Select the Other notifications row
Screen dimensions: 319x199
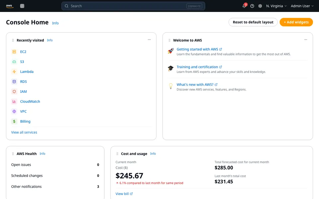55,187
